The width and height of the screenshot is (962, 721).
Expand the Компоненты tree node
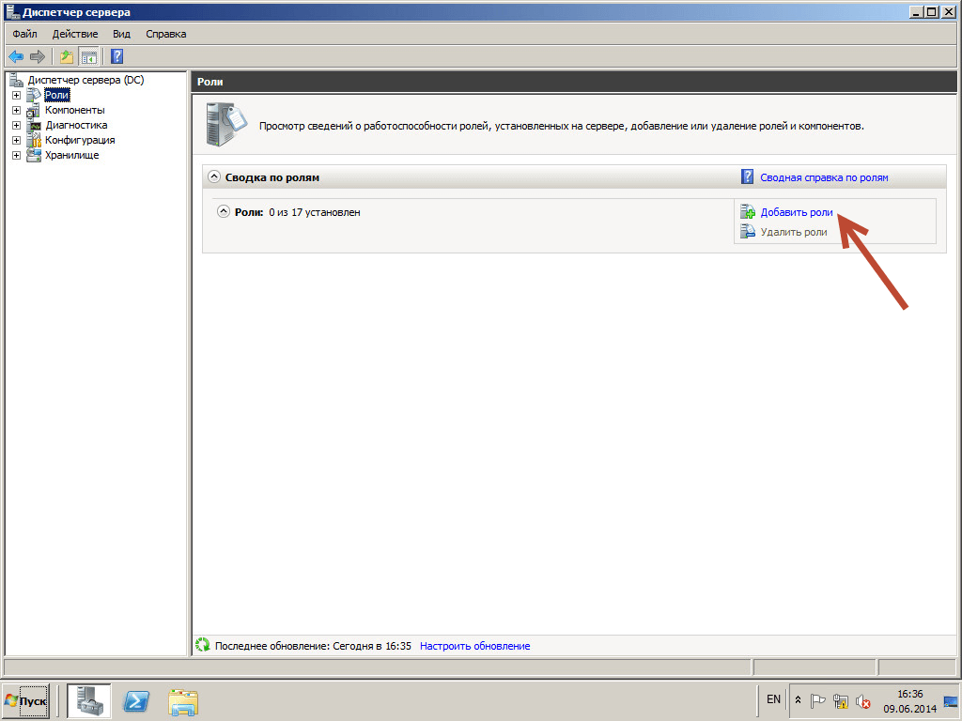point(16,111)
